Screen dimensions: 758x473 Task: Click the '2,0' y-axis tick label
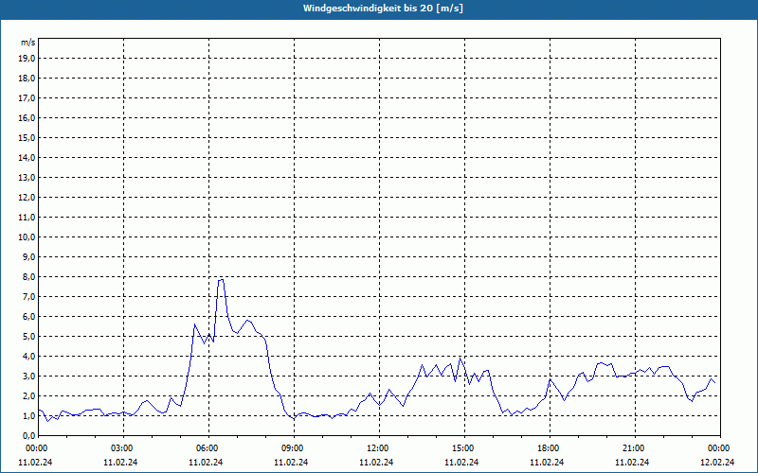coord(28,395)
